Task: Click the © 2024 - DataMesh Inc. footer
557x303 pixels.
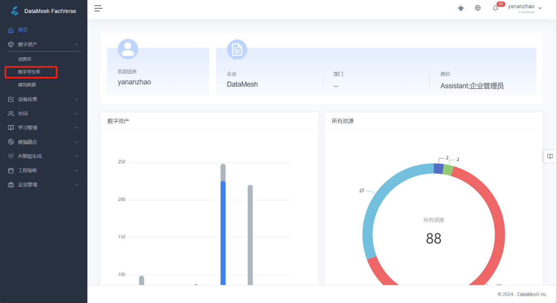Action: click(522, 294)
